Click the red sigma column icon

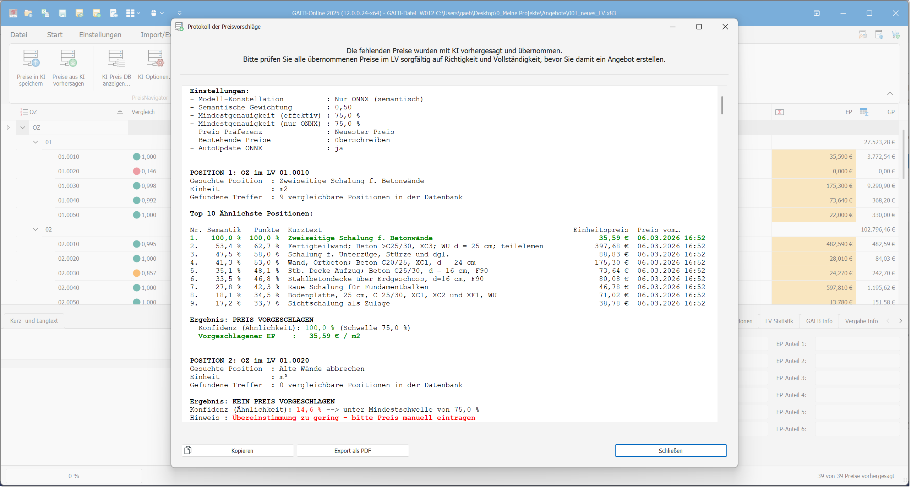tap(780, 112)
